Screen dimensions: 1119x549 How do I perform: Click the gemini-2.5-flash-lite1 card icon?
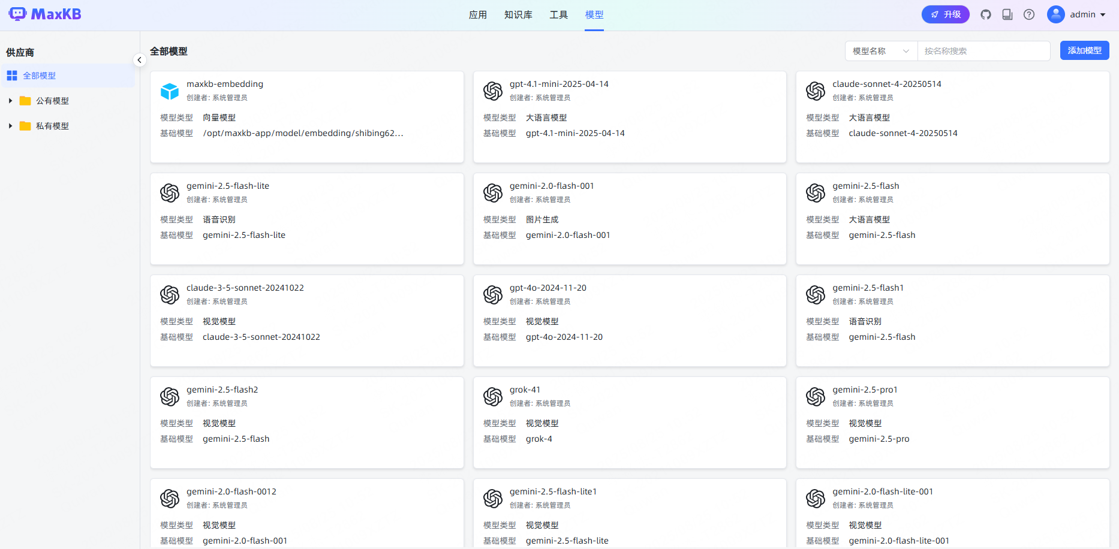pyautogui.click(x=493, y=499)
